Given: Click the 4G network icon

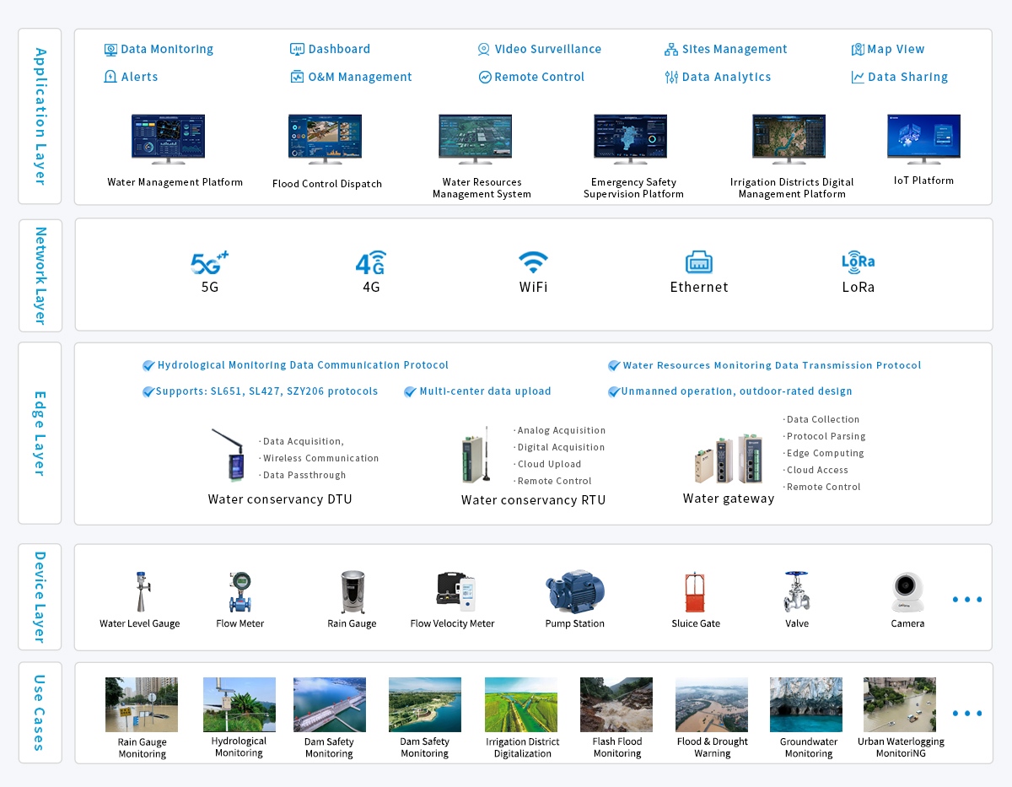Looking at the screenshot, I should (371, 263).
